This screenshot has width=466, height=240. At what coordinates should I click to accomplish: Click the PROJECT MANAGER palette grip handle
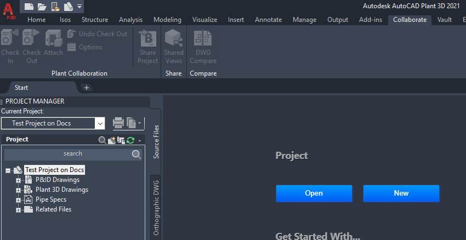pyautogui.click(x=2, y=102)
